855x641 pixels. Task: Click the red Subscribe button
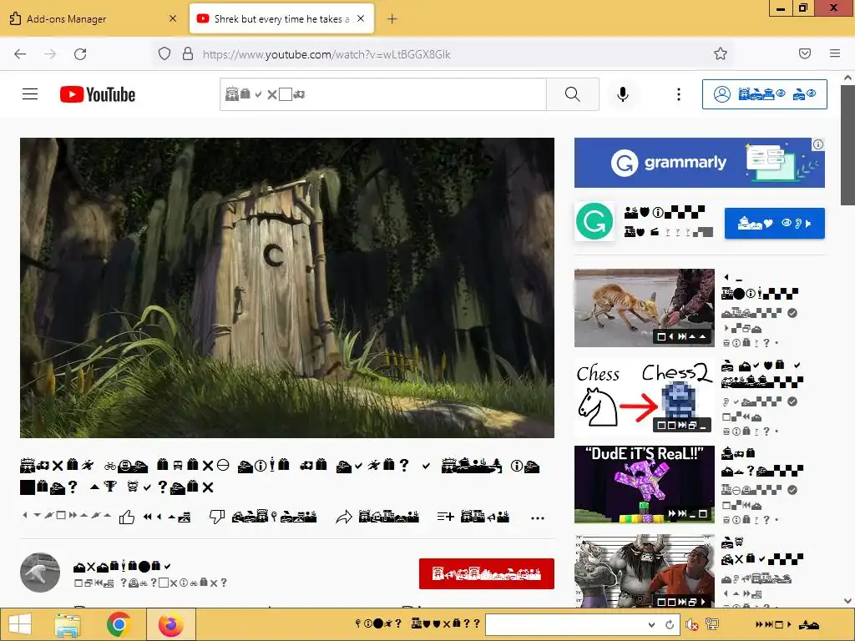(x=487, y=573)
